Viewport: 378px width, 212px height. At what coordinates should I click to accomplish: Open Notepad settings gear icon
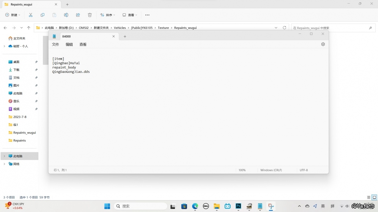pyautogui.click(x=323, y=44)
